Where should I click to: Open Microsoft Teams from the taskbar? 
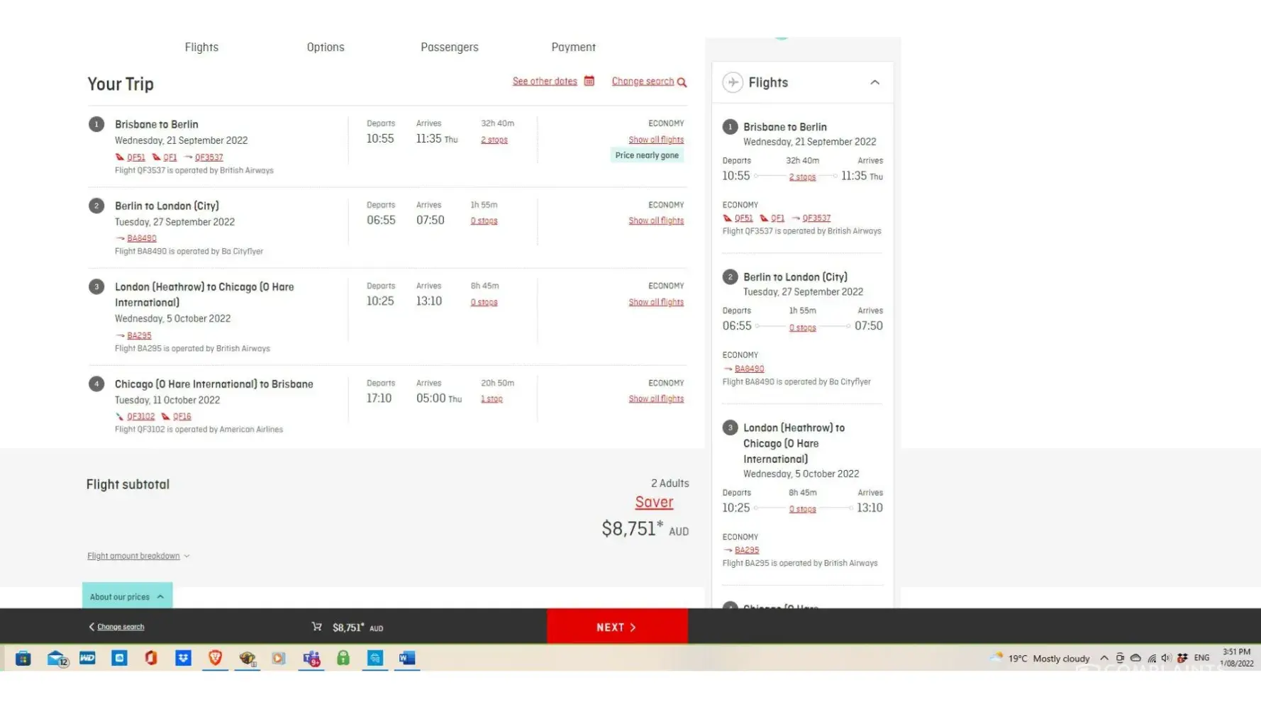pyautogui.click(x=311, y=659)
